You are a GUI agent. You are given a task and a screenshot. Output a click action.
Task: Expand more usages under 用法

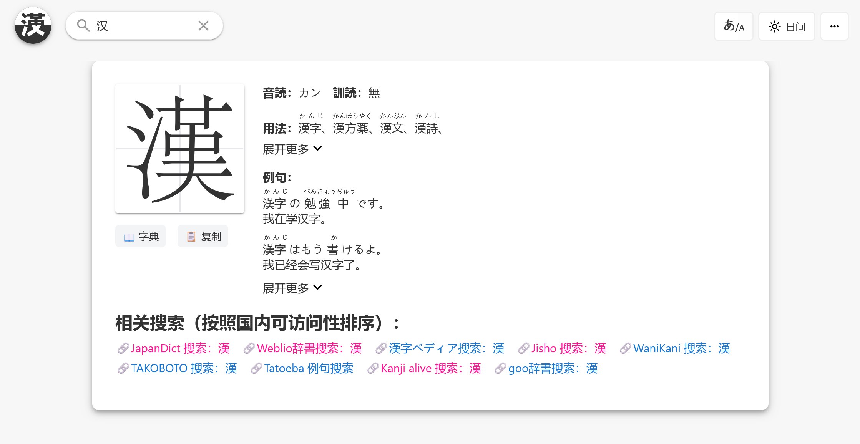pyautogui.click(x=292, y=149)
